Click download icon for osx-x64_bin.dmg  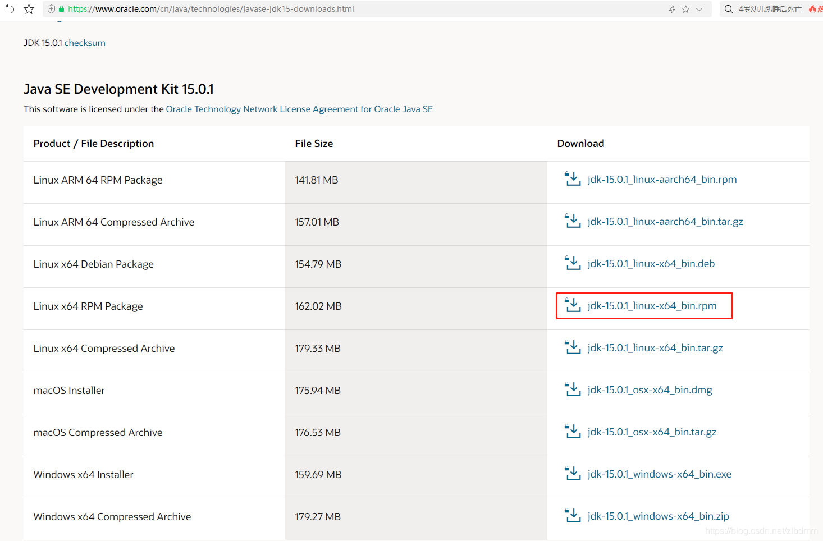pyautogui.click(x=573, y=389)
